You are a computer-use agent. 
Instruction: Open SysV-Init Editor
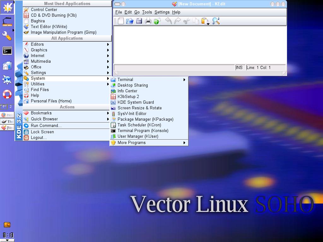point(149,113)
